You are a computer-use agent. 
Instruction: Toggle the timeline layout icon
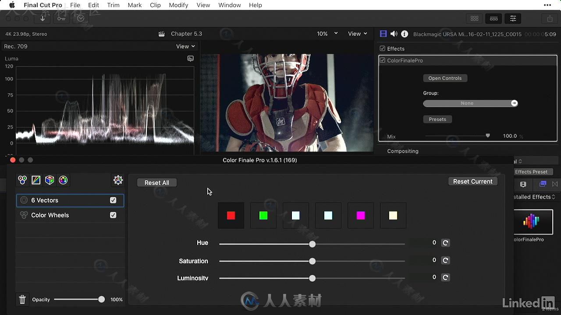494,18
